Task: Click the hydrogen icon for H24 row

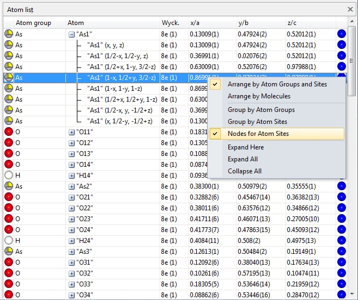Action: (9, 241)
